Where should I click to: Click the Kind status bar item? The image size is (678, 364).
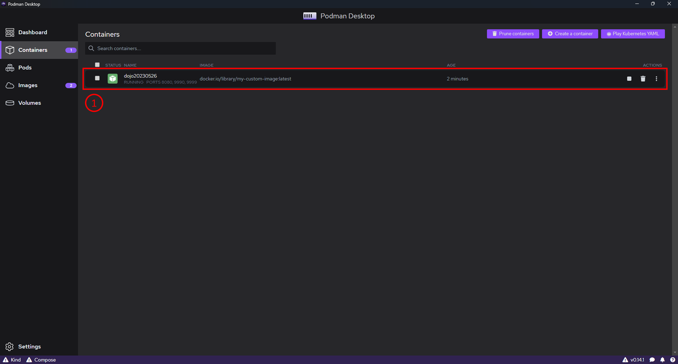click(12, 360)
